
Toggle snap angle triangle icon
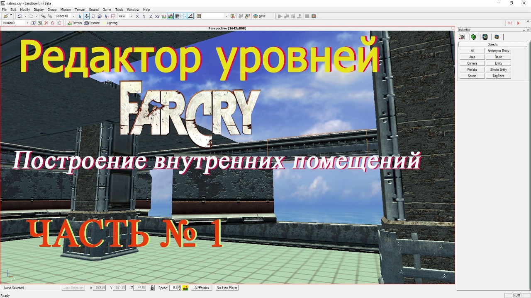[x=190, y=16]
